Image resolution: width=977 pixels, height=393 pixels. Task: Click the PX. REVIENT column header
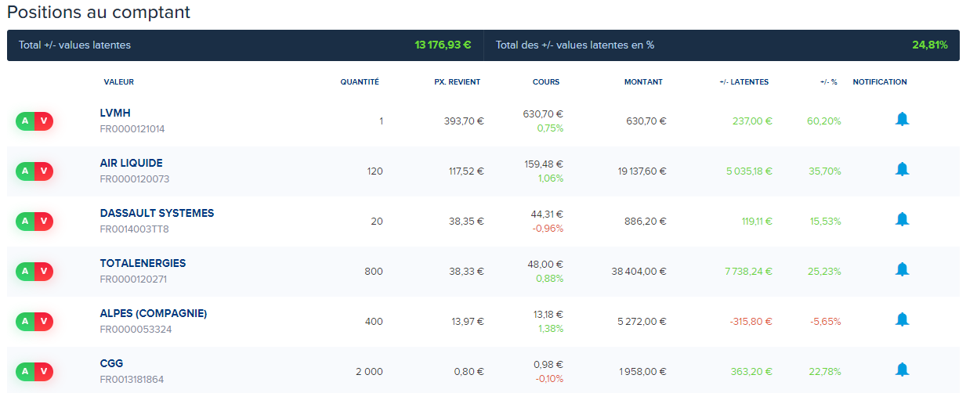[457, 82]
